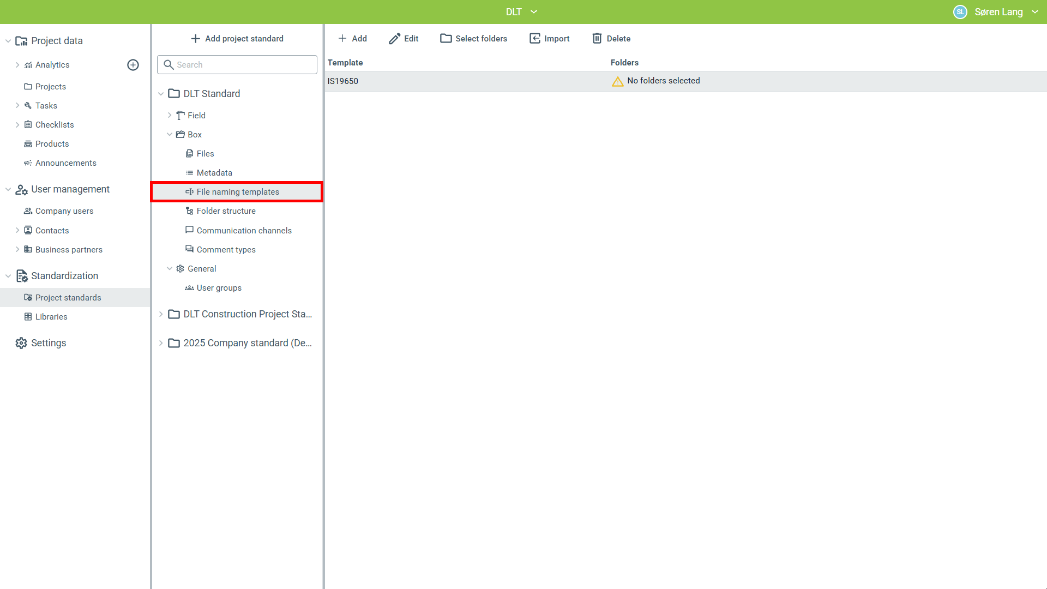The height and width of the screenshot is (589, 1047).
Task: Click the plus icon next to Analytics
Action: click(x=133, y=65)
